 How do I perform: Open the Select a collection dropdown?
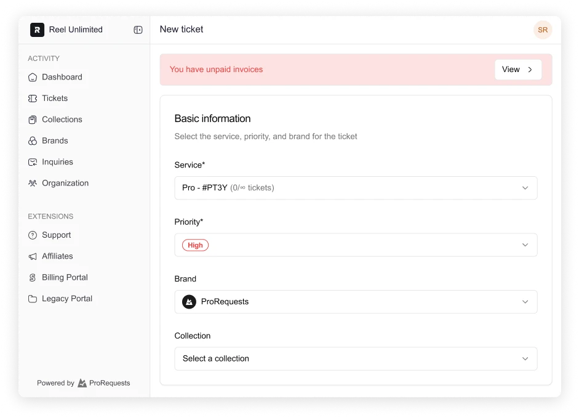click(356, 358)
